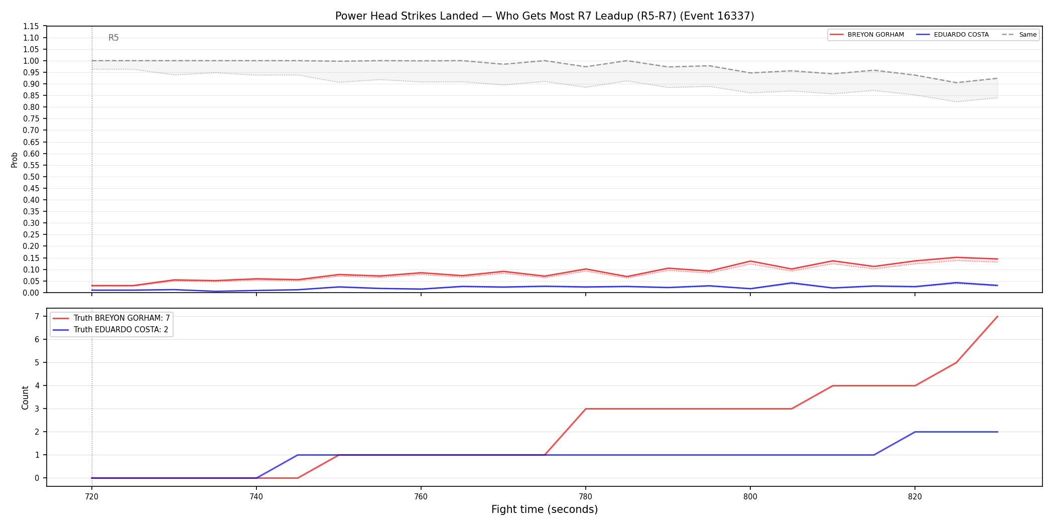Click the 3 tick on Count axis
Viewport: 1054px width, 527px height.
[37, 409]
